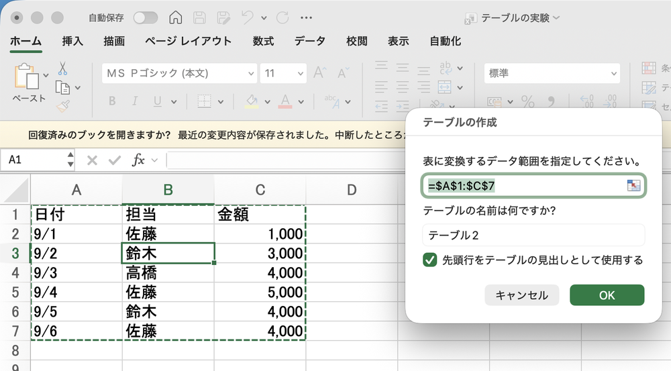Open the more options ellipsis icon

pos(307,17)
